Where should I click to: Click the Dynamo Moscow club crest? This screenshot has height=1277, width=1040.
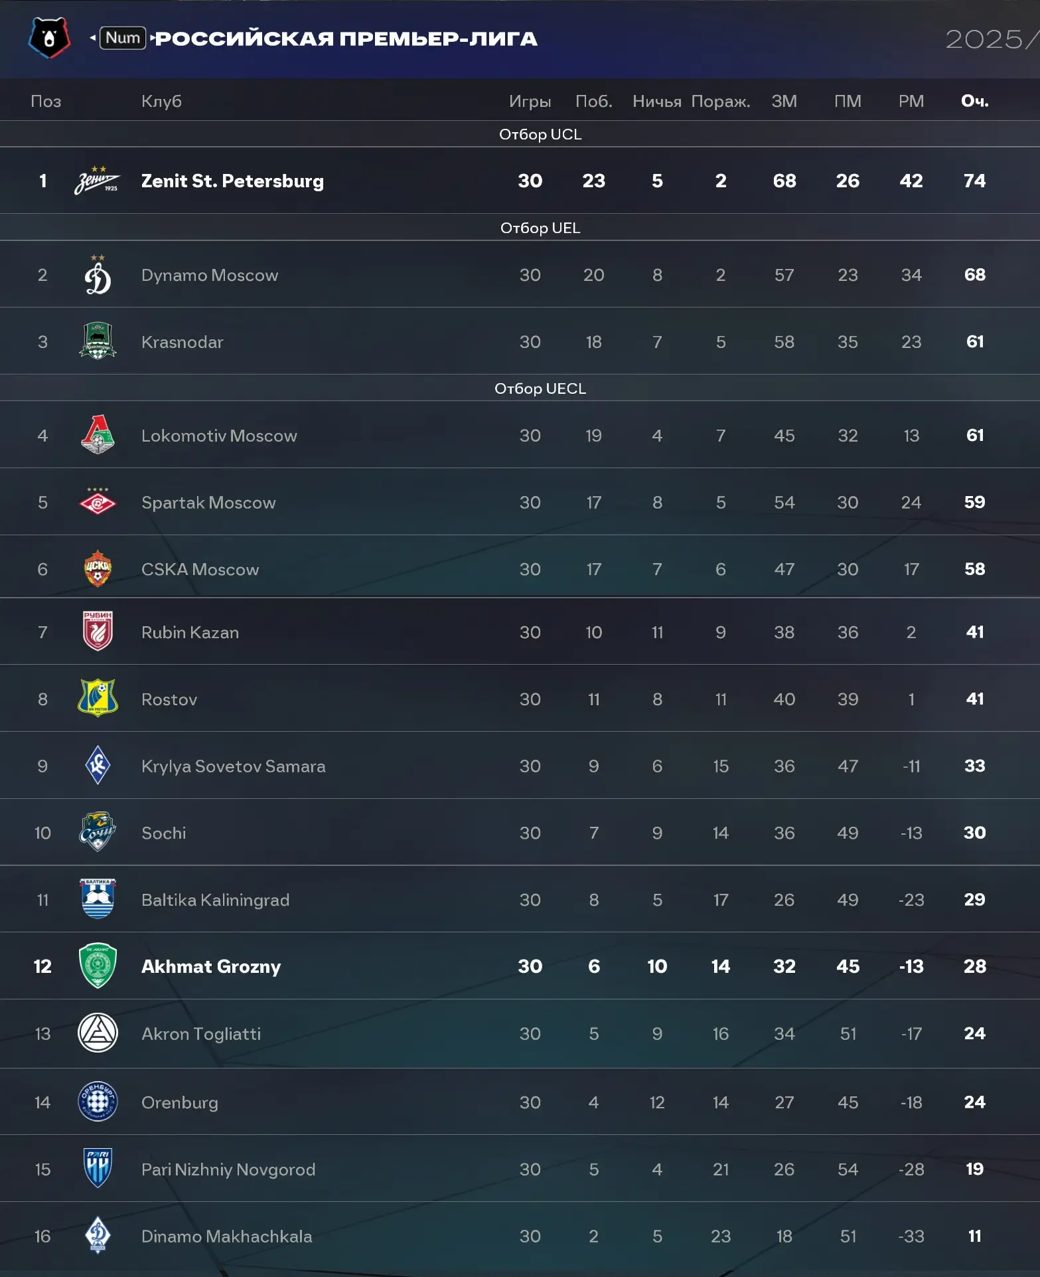tap(98, 275)
